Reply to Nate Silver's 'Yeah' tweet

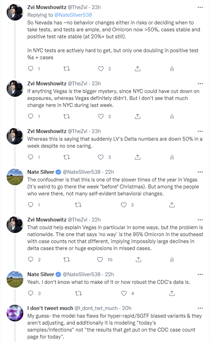point(30,294)
